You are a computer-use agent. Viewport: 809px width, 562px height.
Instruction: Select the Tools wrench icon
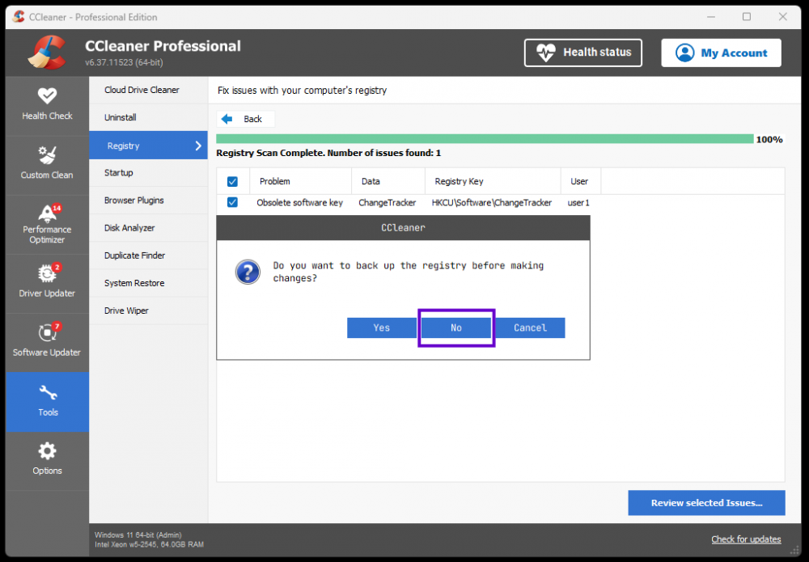pos(48,392)
